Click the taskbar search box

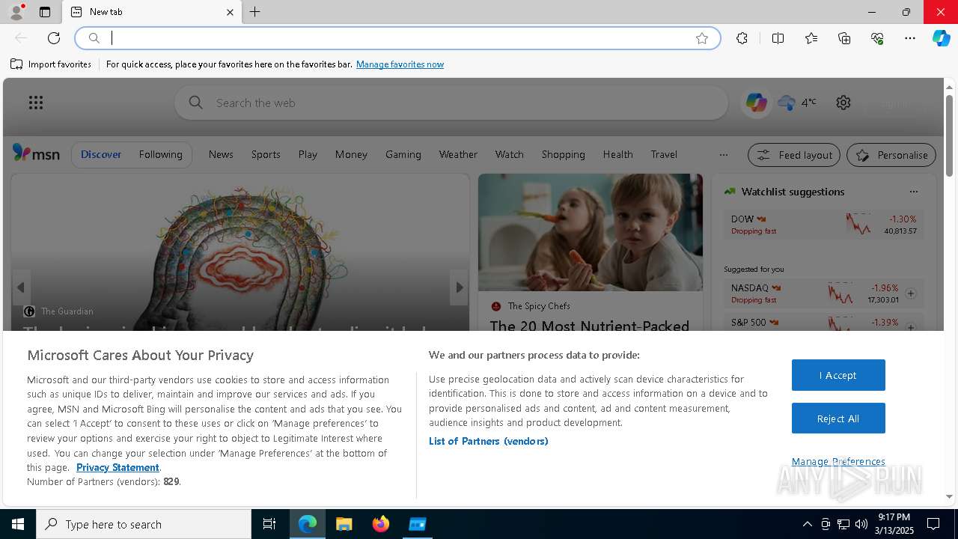click(144, 524)
